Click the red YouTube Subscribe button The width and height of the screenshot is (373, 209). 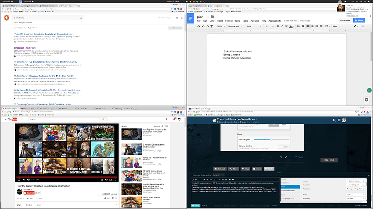[29, 193]
